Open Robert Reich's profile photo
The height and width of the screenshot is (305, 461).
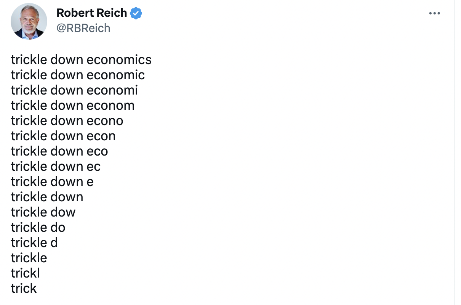click(x=29, y=21)
